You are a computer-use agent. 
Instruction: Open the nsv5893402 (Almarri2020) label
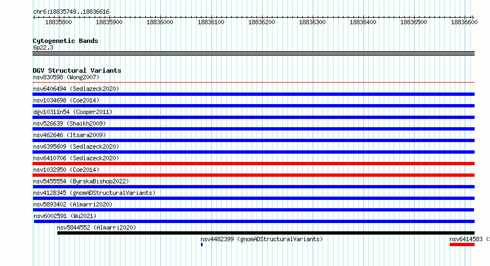coord(73,204)
